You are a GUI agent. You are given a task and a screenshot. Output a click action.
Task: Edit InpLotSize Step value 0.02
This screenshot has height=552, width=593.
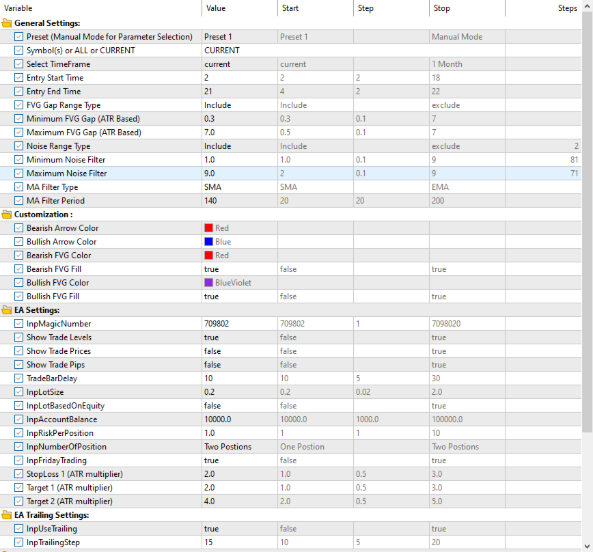point(391,391)
